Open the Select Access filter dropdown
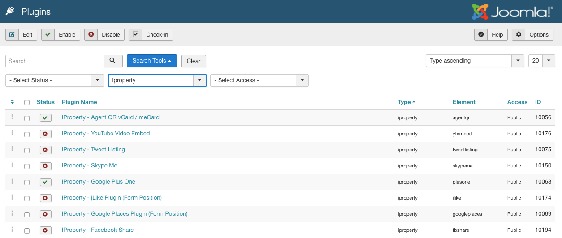This screenshot has width=562, height=238. [259, 80]
